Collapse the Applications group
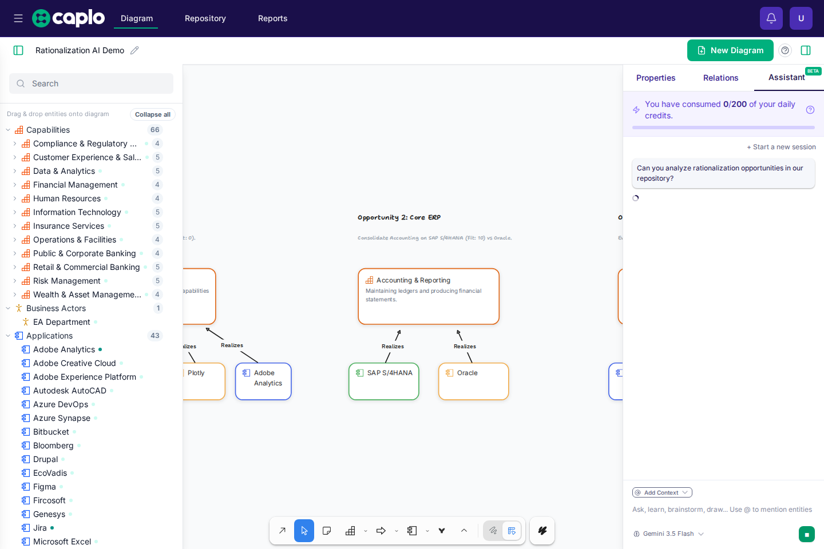The image size is (824, 549). 8,336
